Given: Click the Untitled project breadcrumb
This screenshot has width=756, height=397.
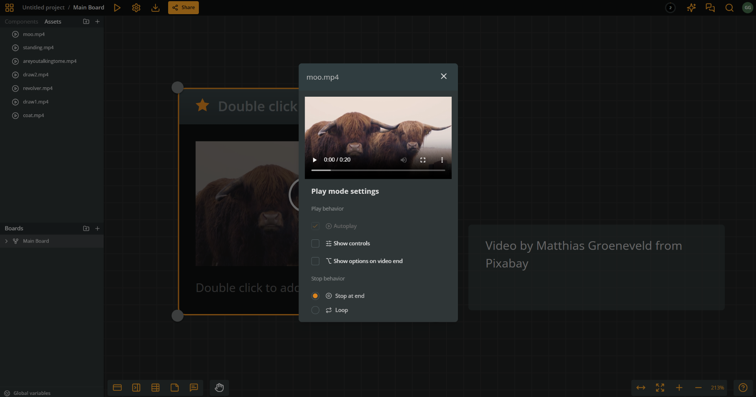Looking at the screenshot, I should tap(43, 7).
